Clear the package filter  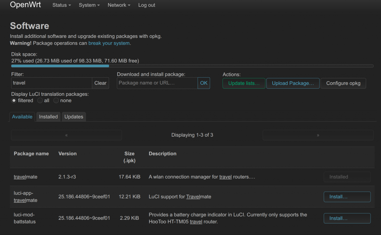(x=100, y=83)
